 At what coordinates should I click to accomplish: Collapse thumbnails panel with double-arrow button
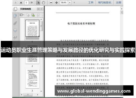[x=38, y=9]
